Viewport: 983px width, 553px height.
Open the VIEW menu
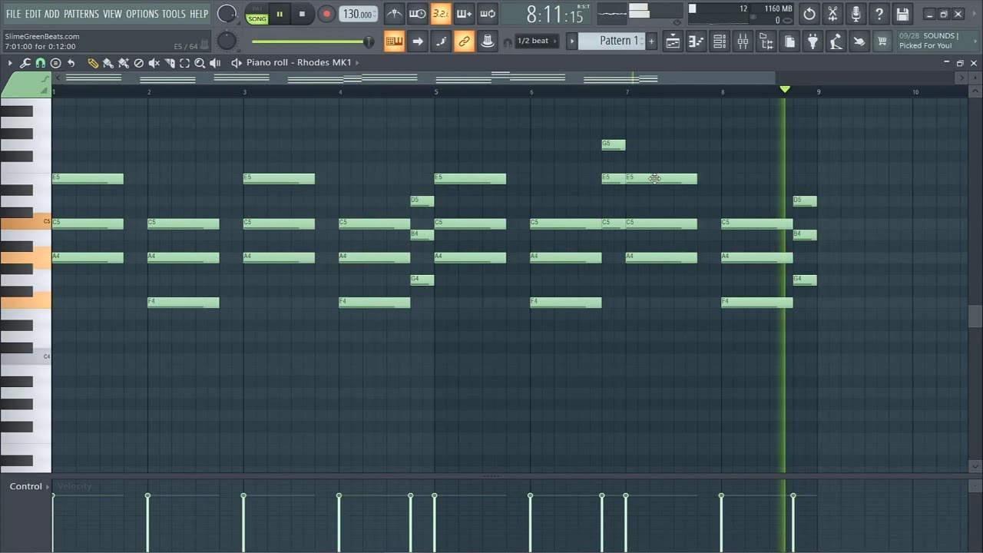click(x=113, y=14)
